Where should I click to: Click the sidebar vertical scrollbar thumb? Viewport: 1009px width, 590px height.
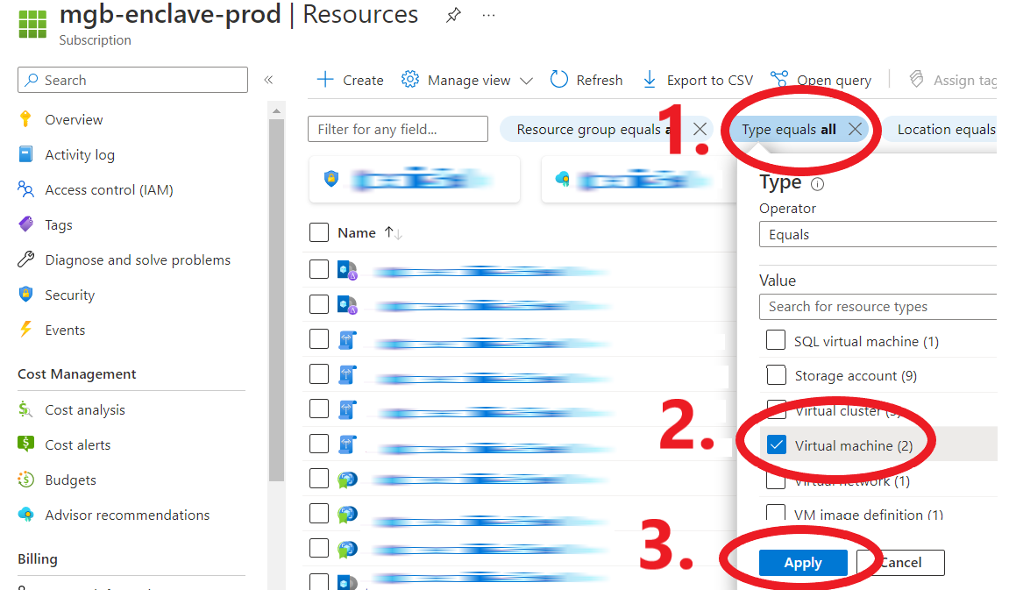[277, 300]
